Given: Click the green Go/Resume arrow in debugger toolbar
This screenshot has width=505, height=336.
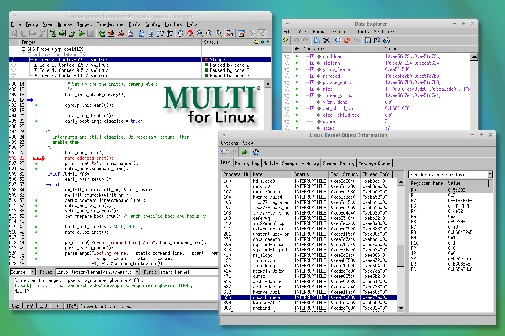Looking at the screenshot, I should click(x=81, y=33).
